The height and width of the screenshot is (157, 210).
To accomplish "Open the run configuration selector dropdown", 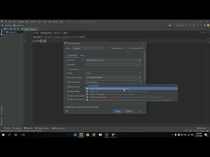I will (181, 25).
